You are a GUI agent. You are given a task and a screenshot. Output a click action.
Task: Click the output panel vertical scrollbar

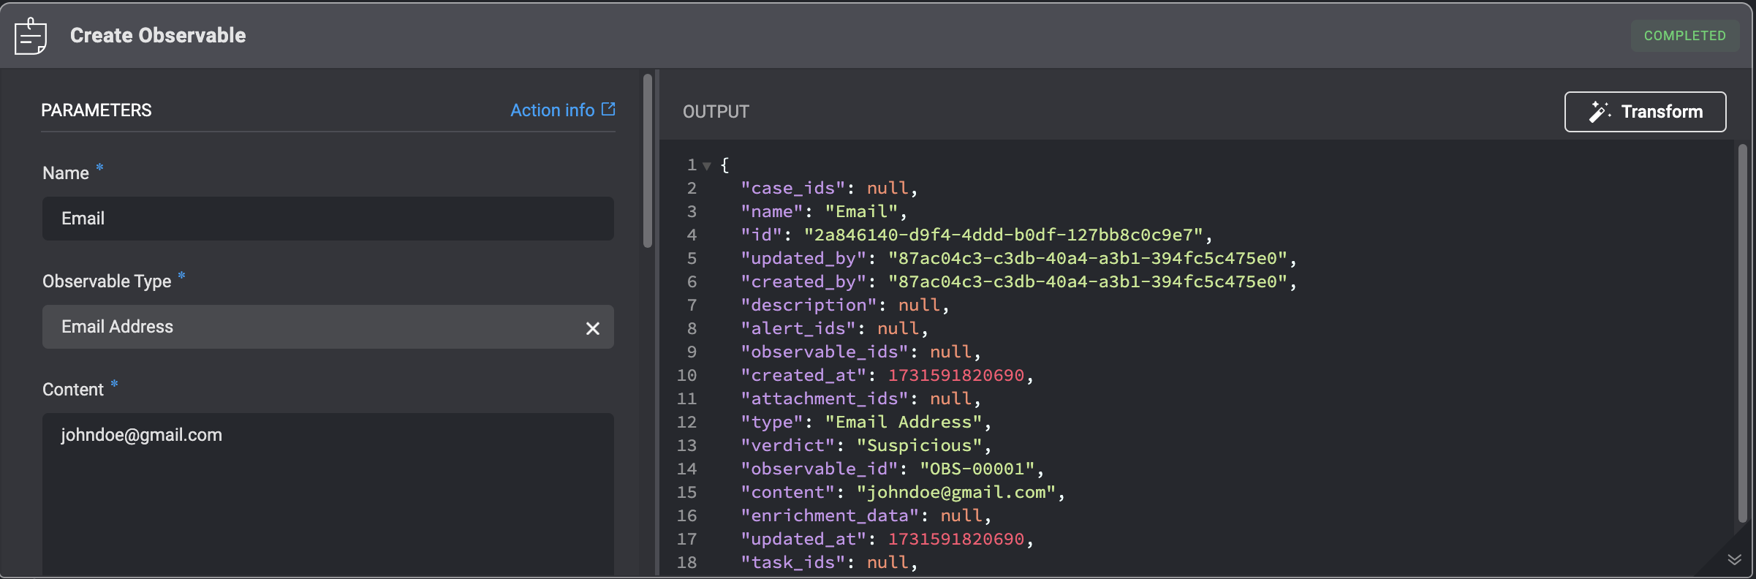click(x=1743, y=333)
